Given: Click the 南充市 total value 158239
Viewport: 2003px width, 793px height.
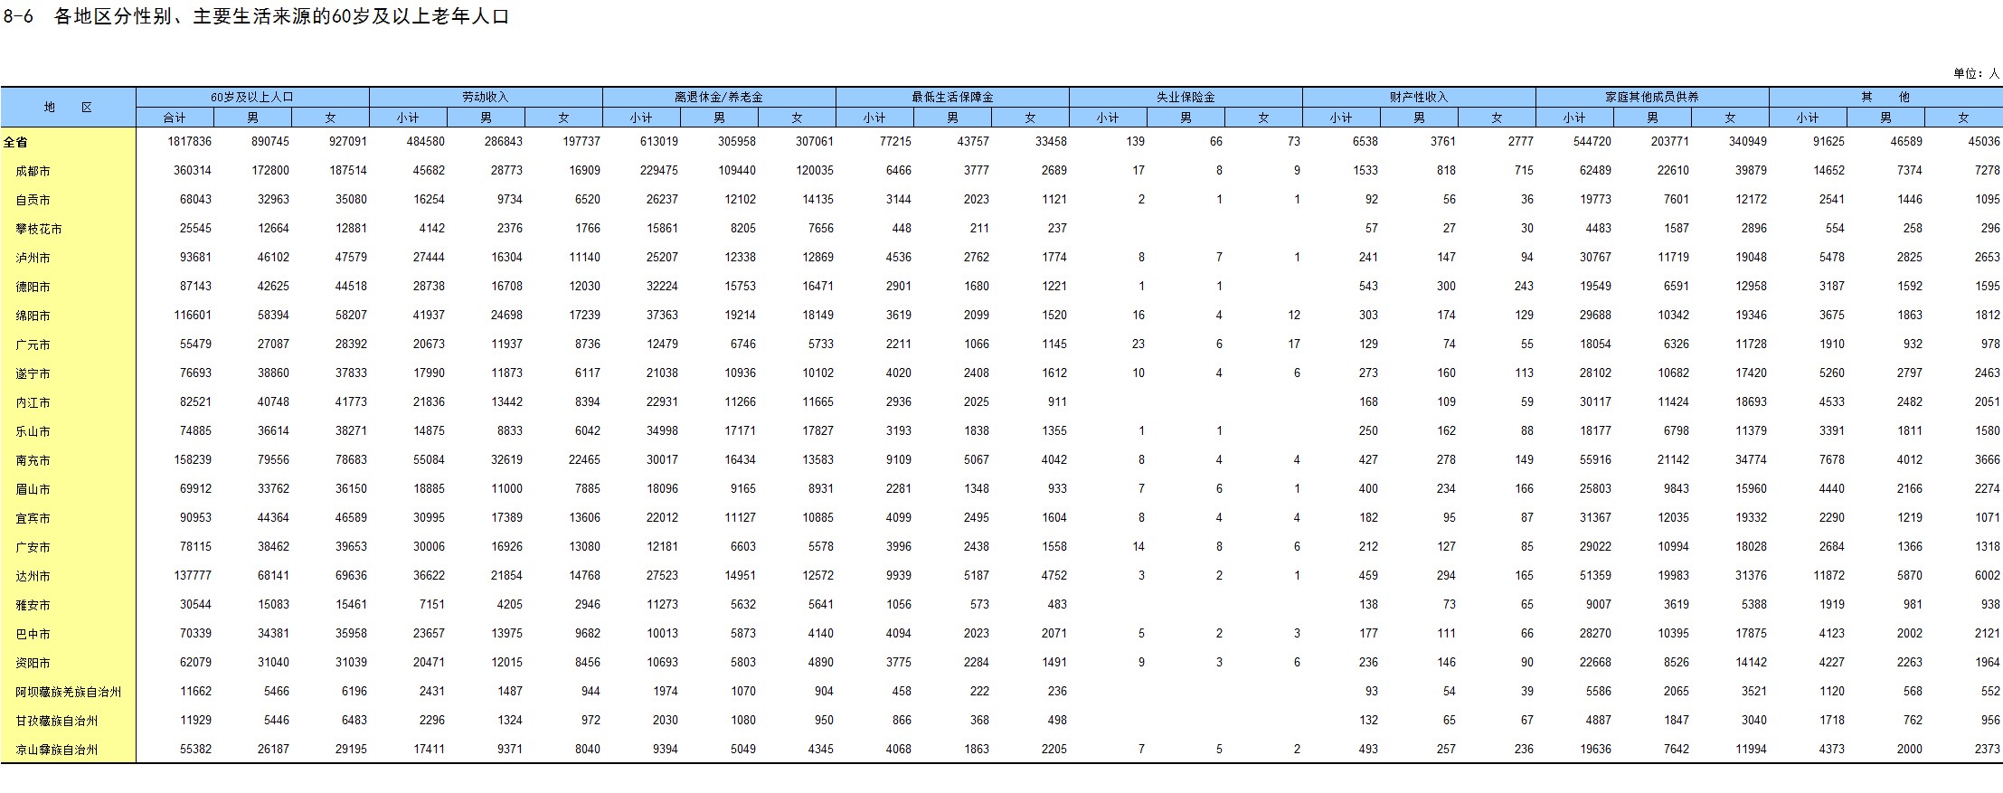Looking at the screenshot, I should [x=193, y=460].
